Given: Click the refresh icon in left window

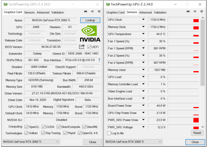Looking at the screenshot, I should point(92,11).
